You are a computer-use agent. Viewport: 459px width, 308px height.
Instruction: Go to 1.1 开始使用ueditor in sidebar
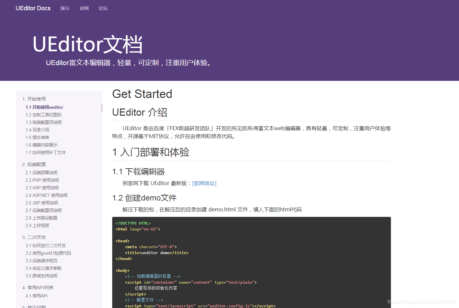(44, 107)
